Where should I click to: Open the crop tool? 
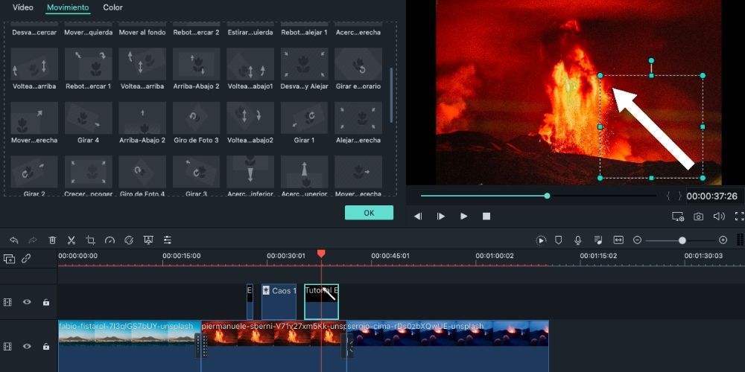tap(90, 240)
